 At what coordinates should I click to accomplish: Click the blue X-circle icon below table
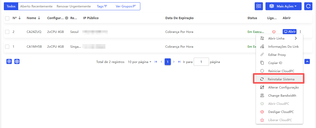pyautogui.click(x=17, y=61)
